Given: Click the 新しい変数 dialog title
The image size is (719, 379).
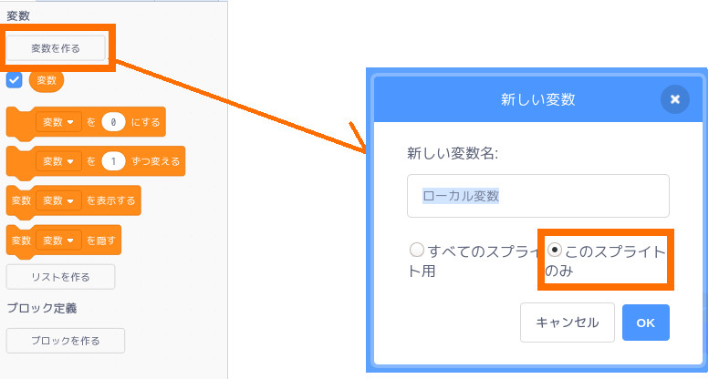Looking at the screenshot, I should (x=537, y=99).
